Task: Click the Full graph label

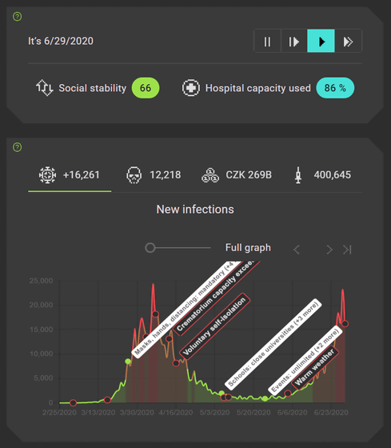Action: click(x=248, y=248)
